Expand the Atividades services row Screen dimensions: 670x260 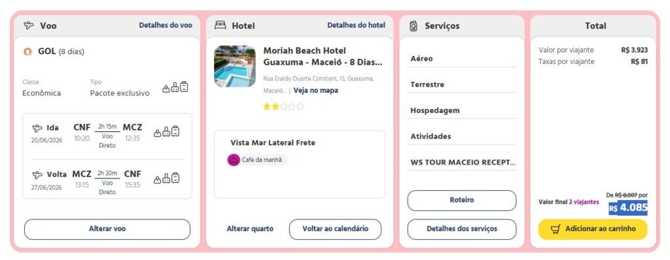462,137
